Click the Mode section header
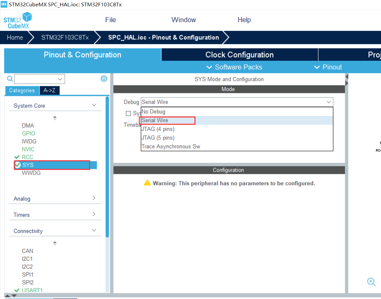381x299 pixels. click(x=229, y=89)
